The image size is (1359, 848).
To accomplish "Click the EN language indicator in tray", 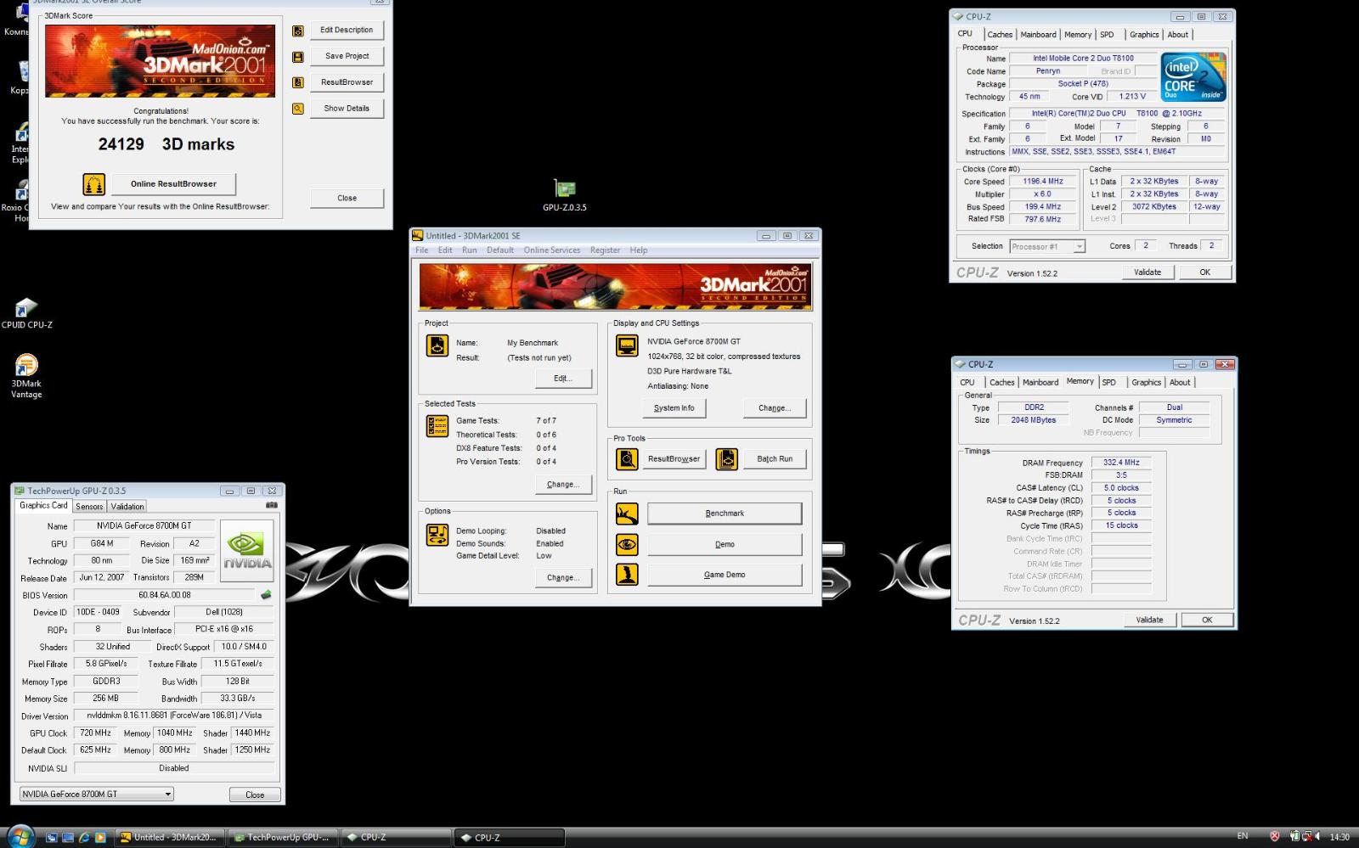I will pos(1243,837).
